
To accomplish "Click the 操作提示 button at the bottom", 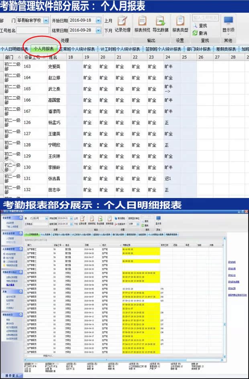I will [12, 376].
